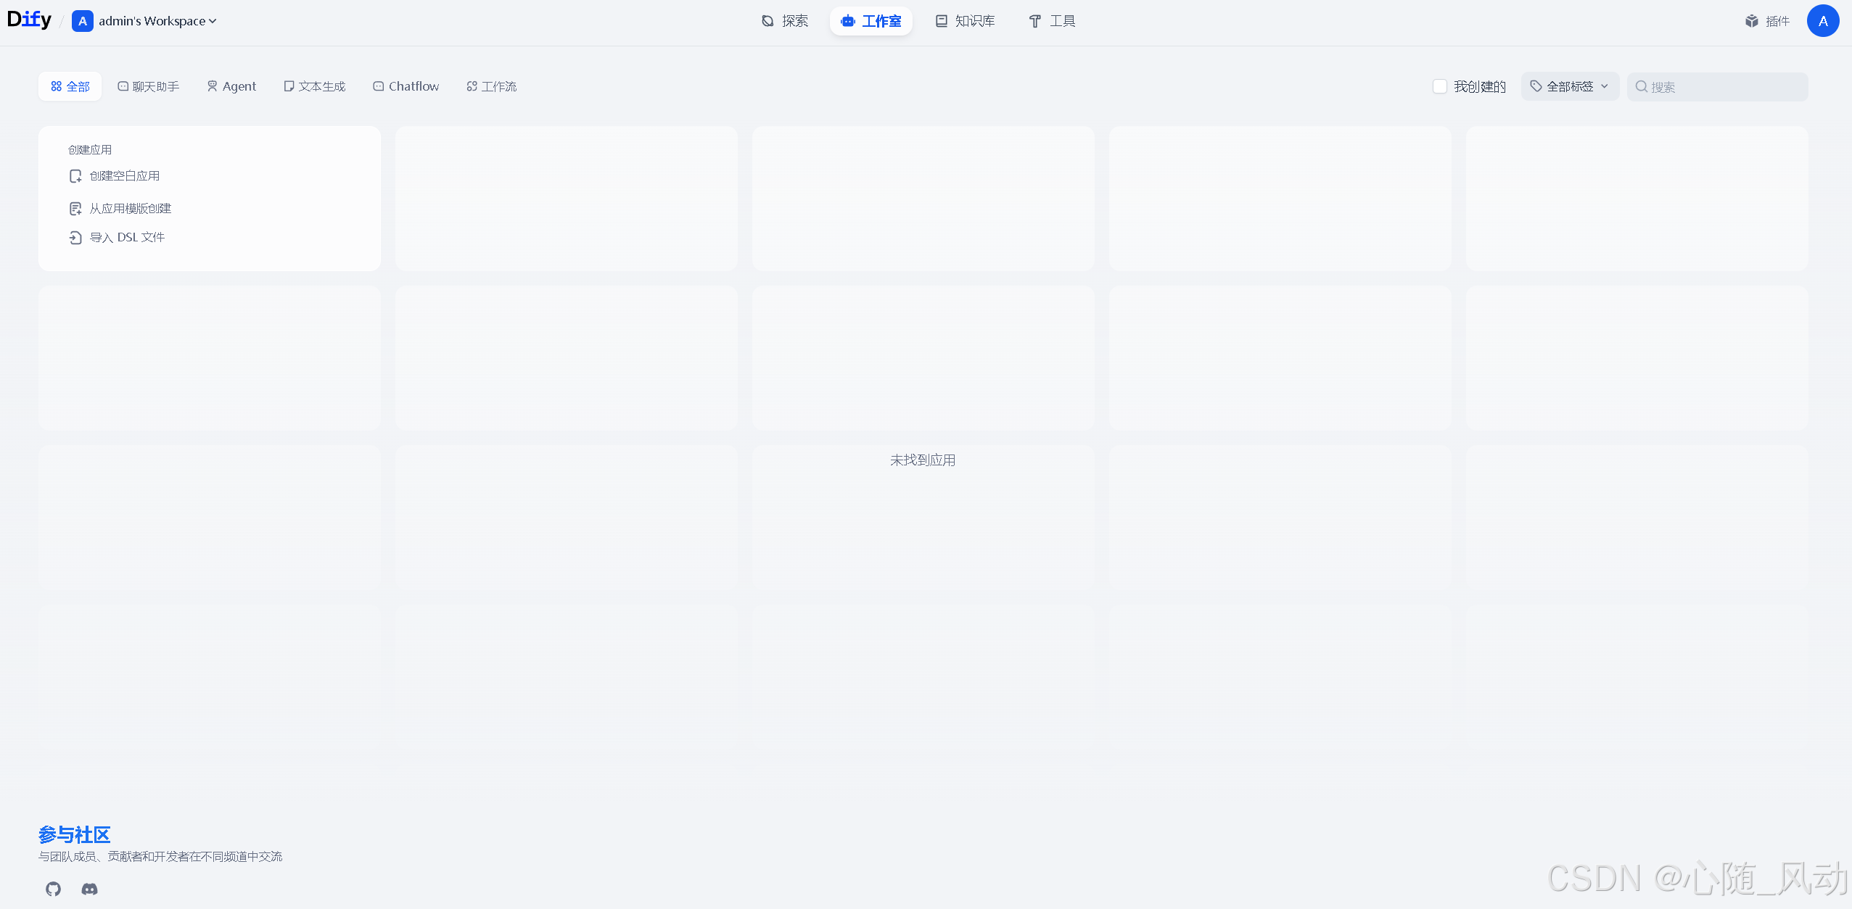Toggle the 我创建的 checkbox
Viewport: 1852px width, 909px height.
1440,87
